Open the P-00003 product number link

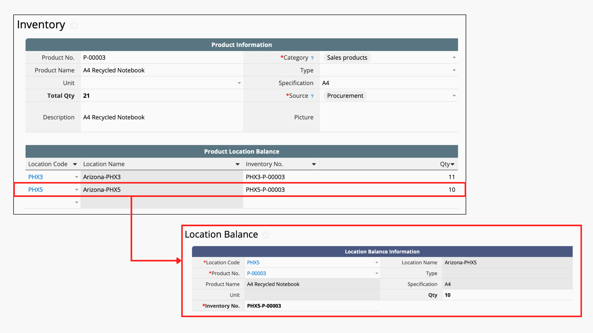tap(256, 273)
